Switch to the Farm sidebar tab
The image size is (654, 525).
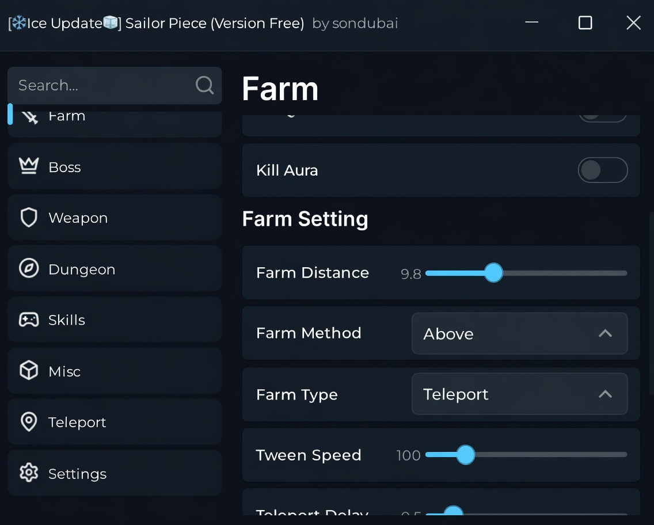click(x=67, y=117)
